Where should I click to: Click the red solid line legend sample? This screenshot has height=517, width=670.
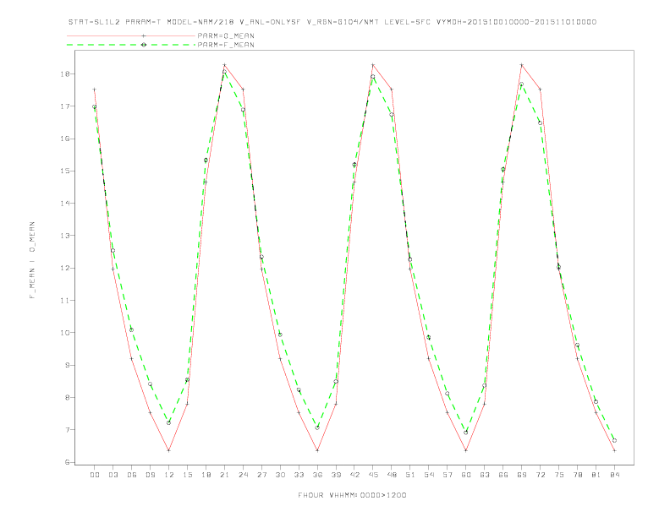pos(131,35)
